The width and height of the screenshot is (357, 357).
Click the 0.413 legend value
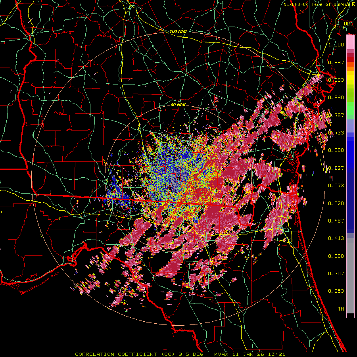pos(336,238)
